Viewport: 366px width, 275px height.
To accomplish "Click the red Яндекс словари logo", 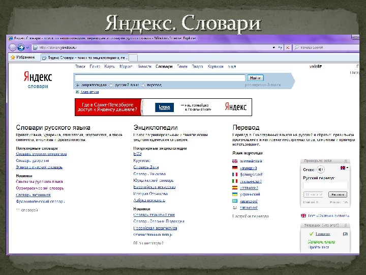I will tap(38, 80).
